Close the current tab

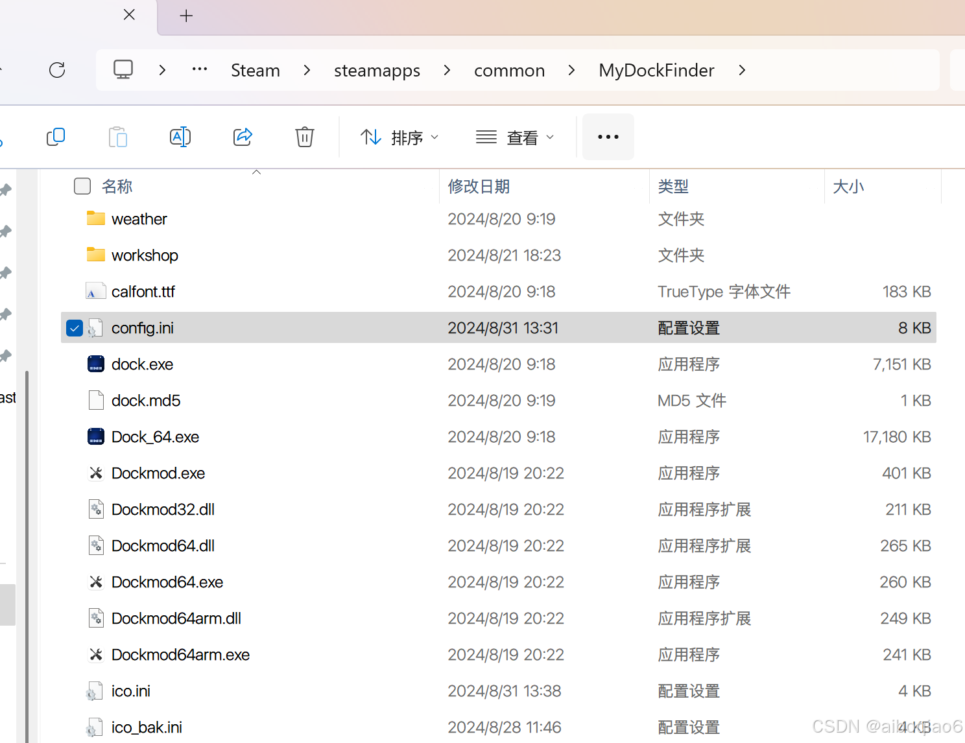pyautogui.click(x=129, y=14)
